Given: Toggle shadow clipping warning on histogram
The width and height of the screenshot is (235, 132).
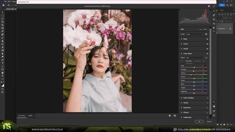Looking at the screenshot, I should [180, 10].
